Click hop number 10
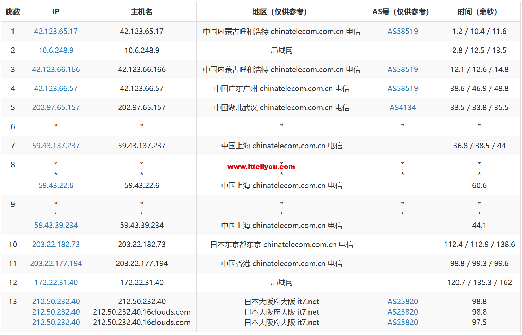The image size is (522, 335). (x=13, y=244)
